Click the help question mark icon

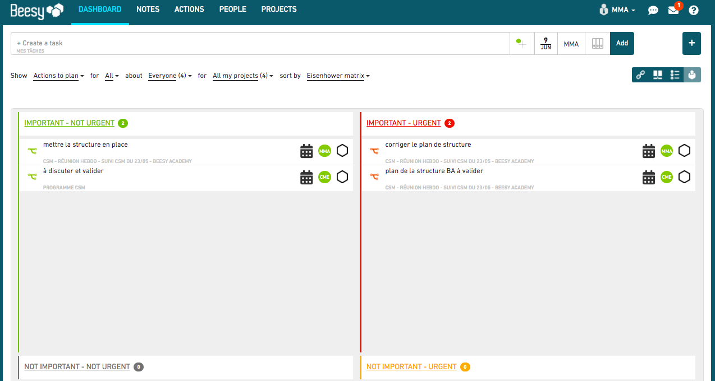coord(694,10)
